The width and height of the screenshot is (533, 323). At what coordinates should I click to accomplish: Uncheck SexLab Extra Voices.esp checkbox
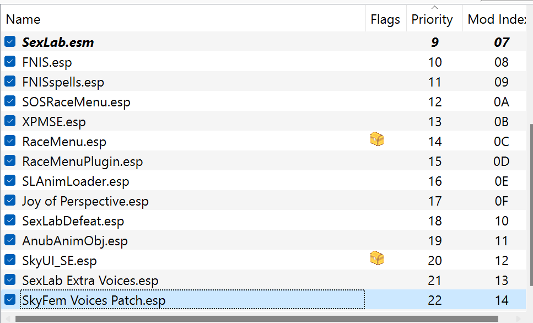point(10,279)
